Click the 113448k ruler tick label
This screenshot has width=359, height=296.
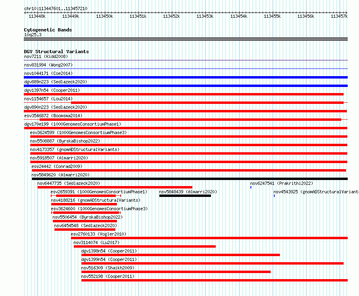click(37, 16)
